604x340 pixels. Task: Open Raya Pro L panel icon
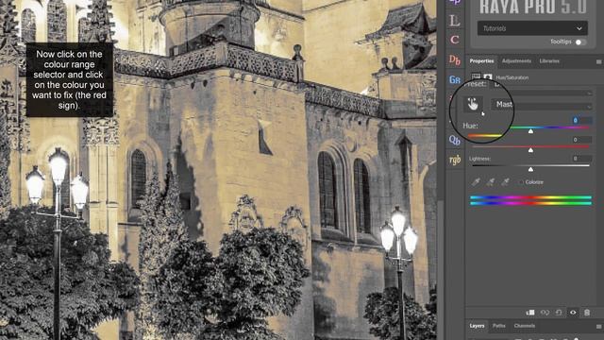pos(455,20)
